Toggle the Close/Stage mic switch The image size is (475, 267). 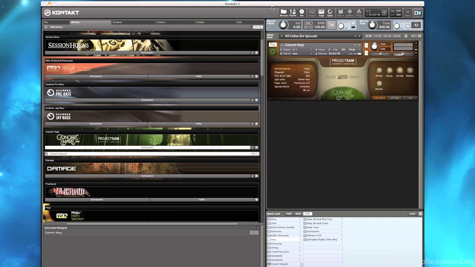[x=343, y=77]
